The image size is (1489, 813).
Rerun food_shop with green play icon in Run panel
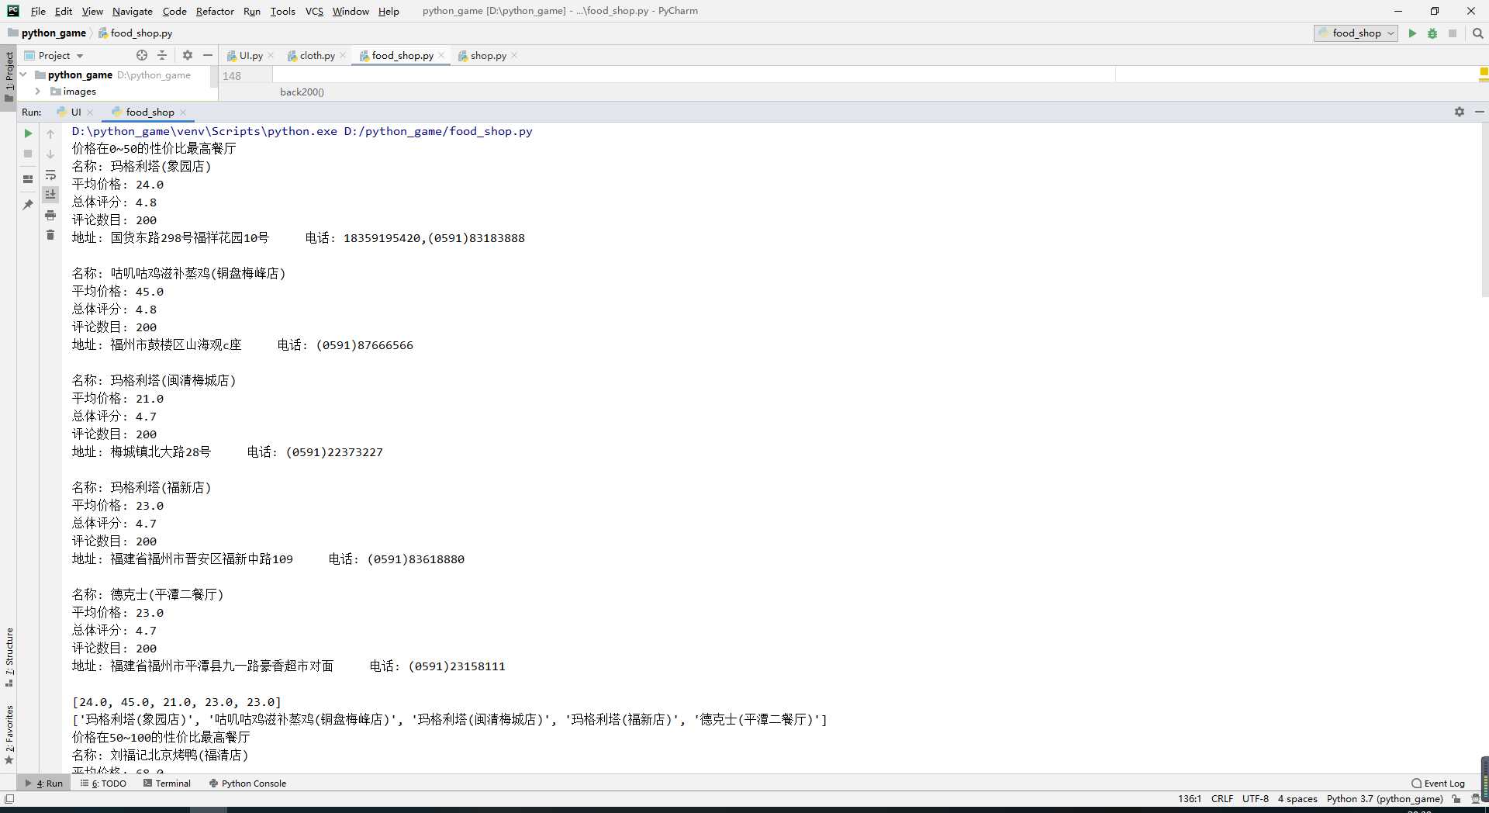(28, 133)
